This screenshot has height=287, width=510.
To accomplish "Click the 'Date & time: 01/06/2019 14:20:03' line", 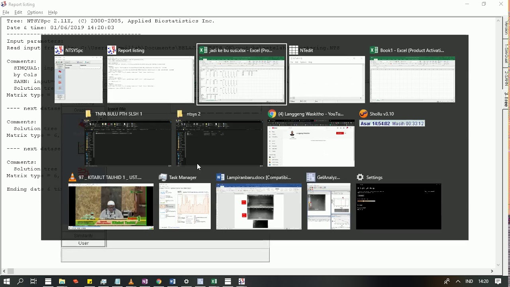I will [x=61, y=28].
